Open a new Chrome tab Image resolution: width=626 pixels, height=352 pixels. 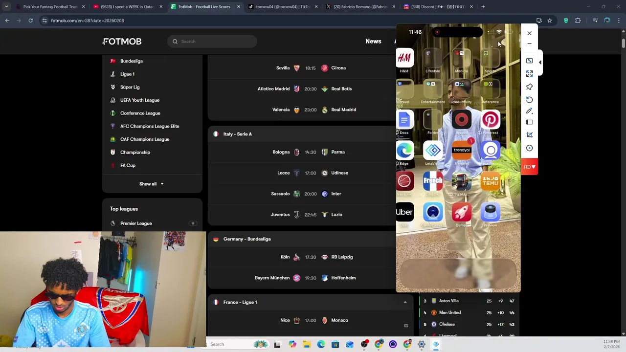pyautogui.click(x=483, y=7)
